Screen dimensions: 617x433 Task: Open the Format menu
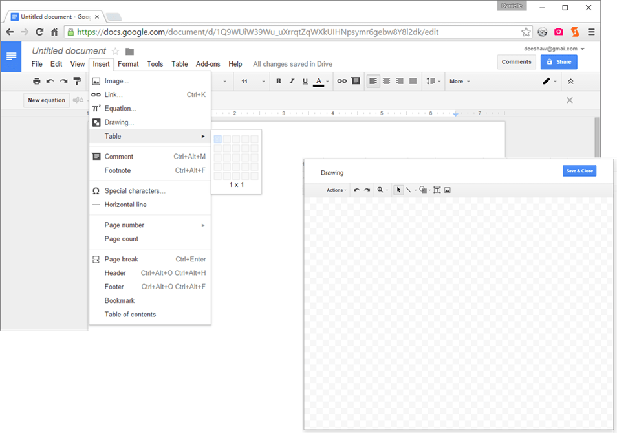128,64
